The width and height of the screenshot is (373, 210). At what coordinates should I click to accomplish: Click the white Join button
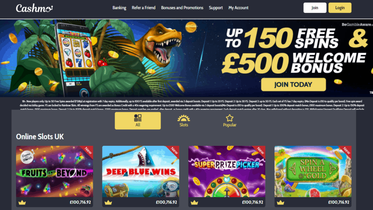pos(315,8)
